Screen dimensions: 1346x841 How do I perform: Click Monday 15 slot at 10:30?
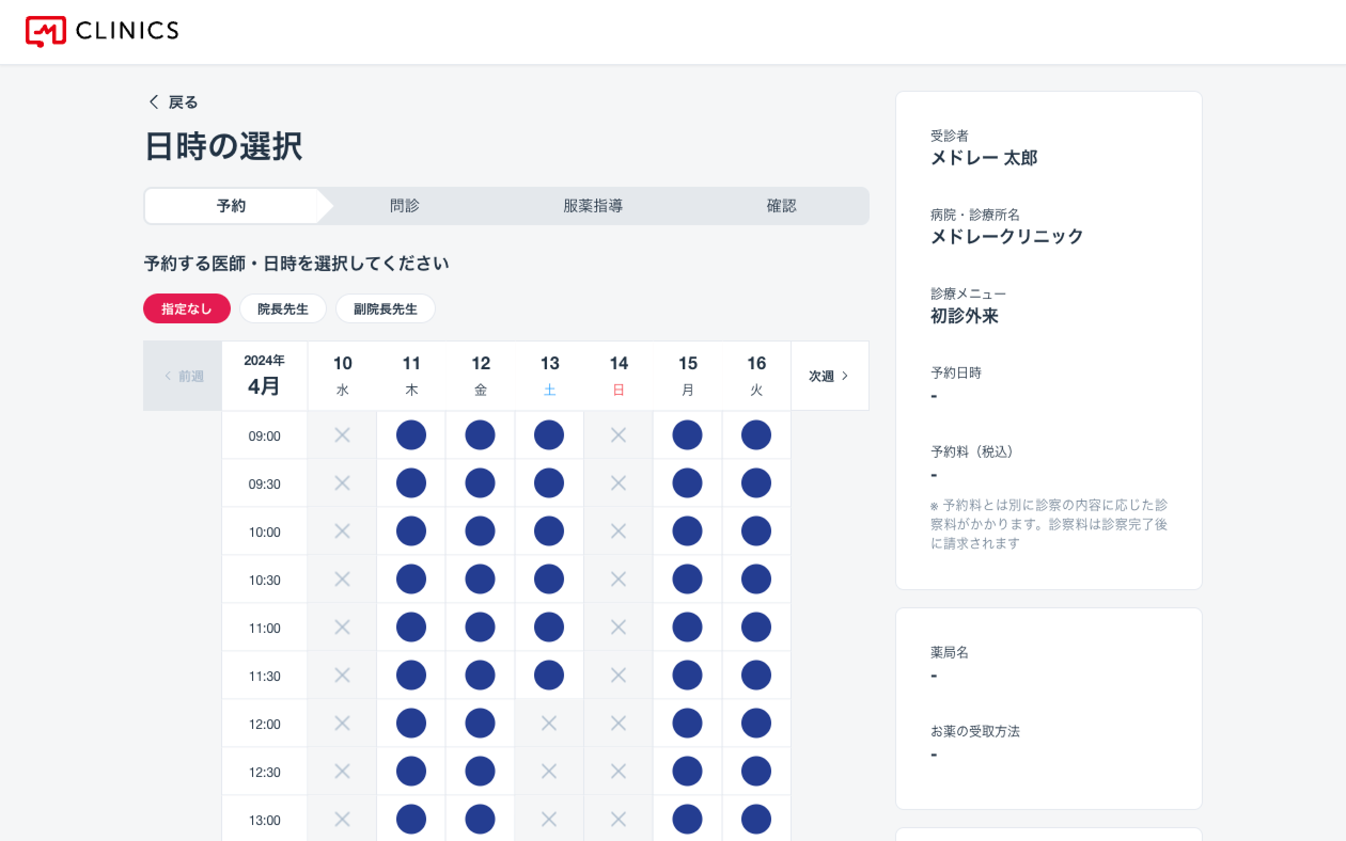pyautogui.click(x=687, y=579)
